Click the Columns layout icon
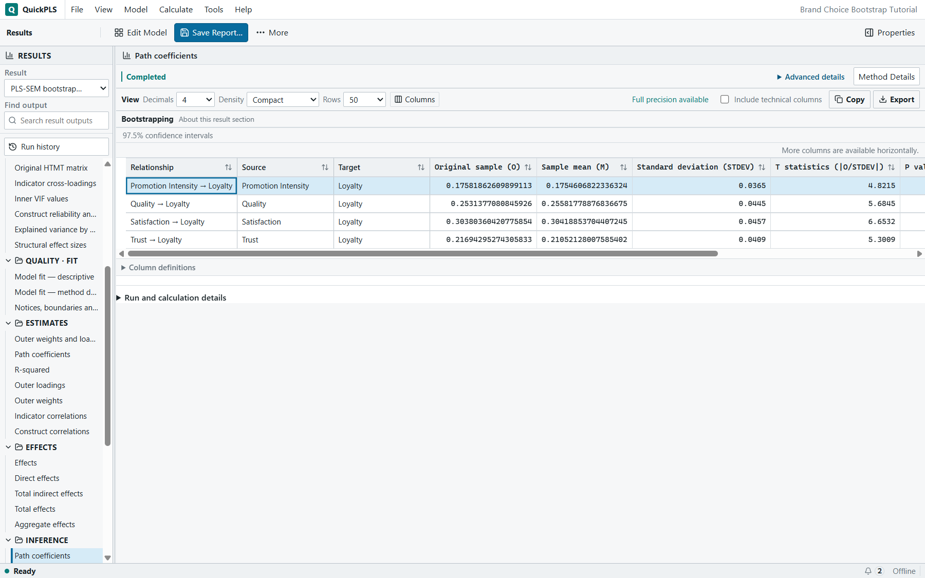 (x=398, y=99)
